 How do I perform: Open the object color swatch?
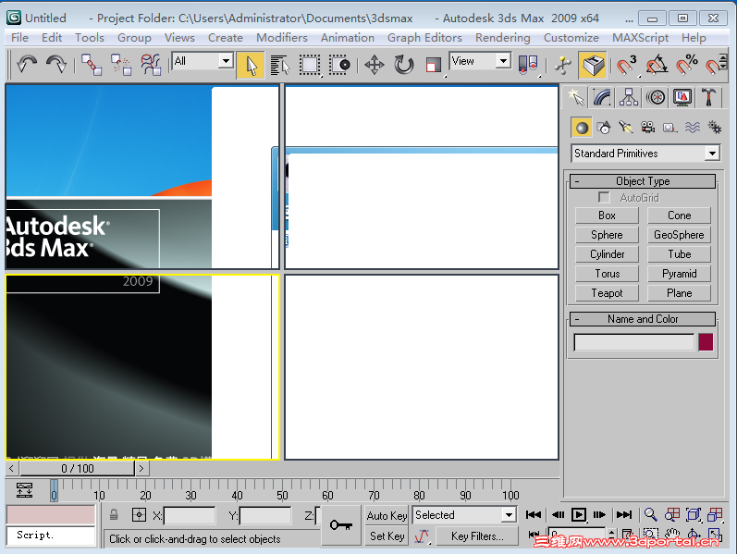[x=706, y=342]
